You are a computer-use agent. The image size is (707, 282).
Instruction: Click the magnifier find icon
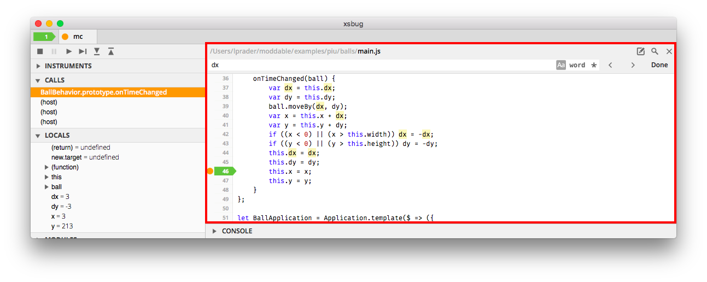655,51
